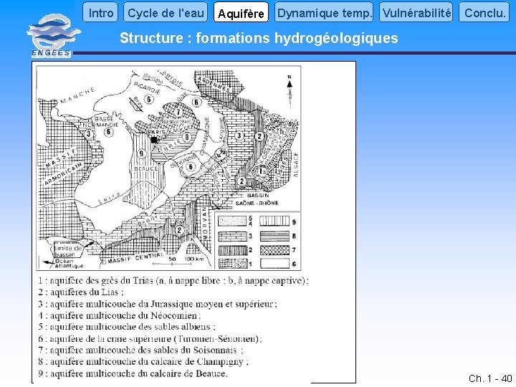Click the MASSIF CENTRAL label
516x387 pixels.
(x=135, y=258)
